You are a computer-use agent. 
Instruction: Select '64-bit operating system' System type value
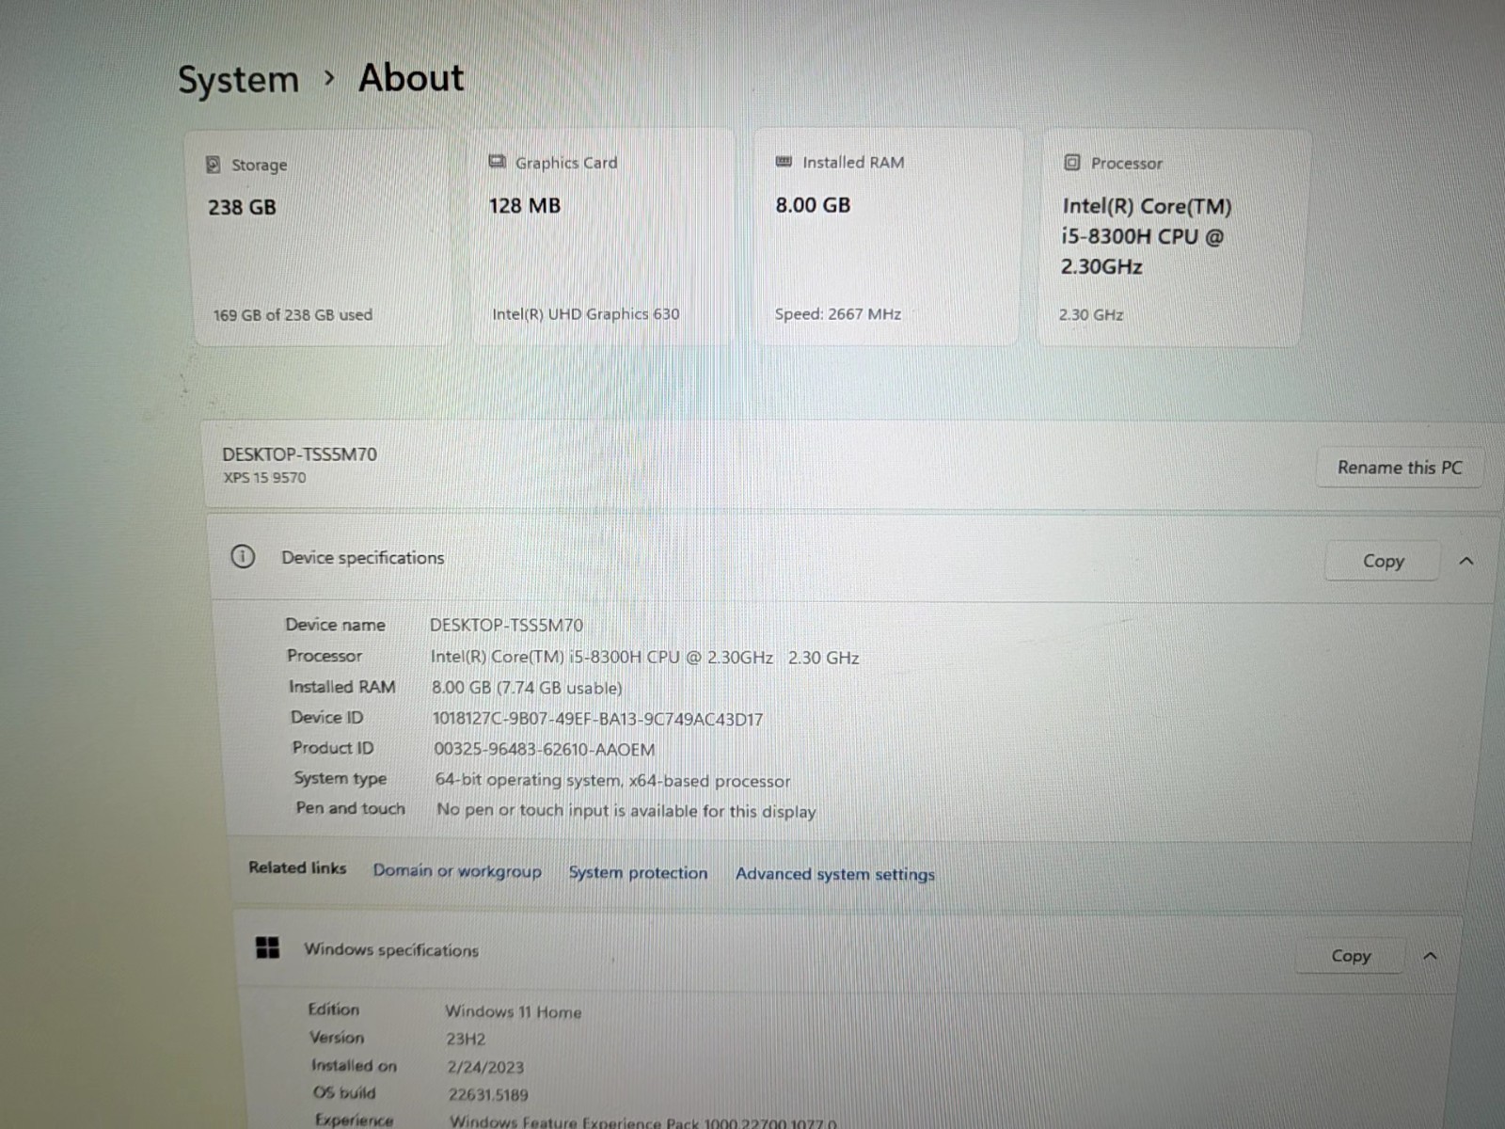click(612, 780)
